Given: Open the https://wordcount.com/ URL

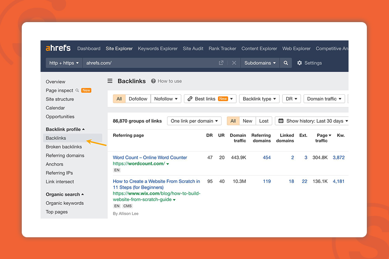Looking at the screenshot, I should (139, 163).
